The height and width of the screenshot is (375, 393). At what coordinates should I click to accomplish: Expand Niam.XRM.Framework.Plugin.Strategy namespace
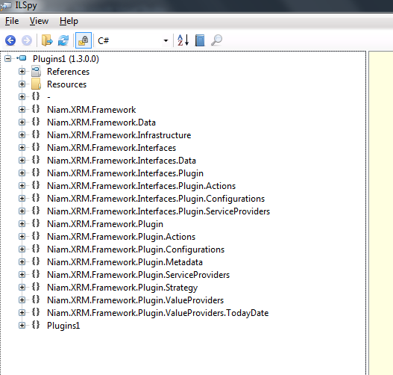click(22, 288)
